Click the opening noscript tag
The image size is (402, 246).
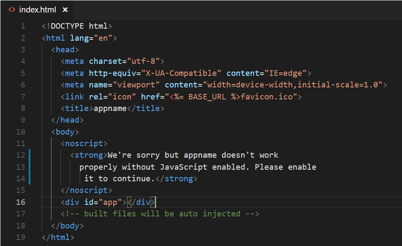(84, 143)
